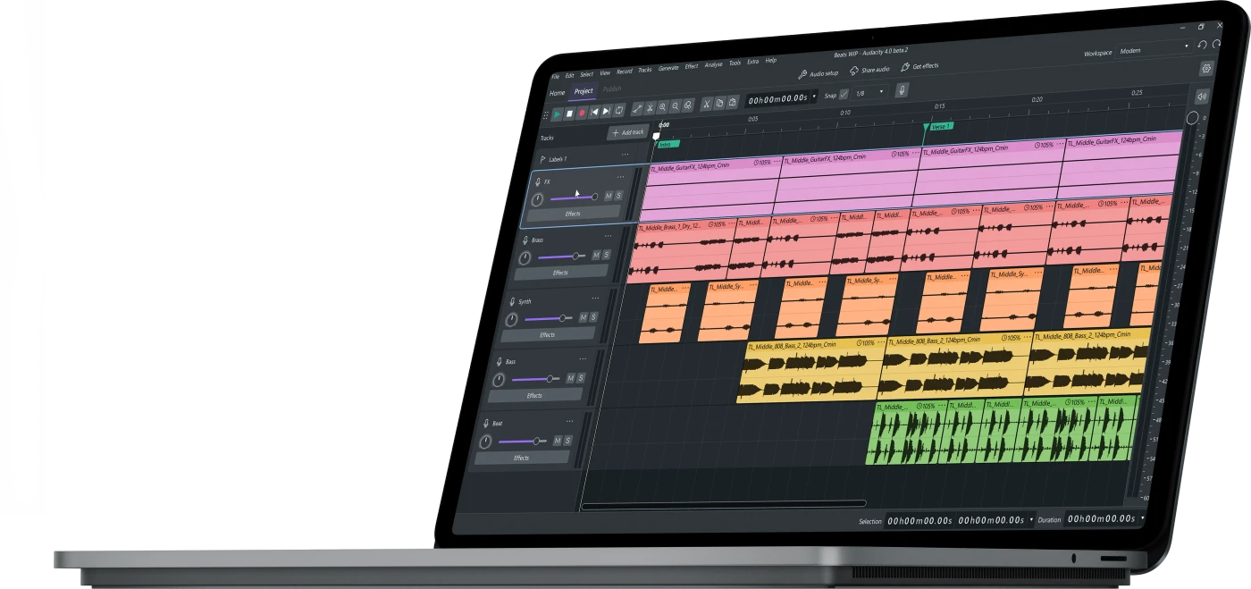Viewport: 1251px width, 589px height.
Task: Switch to the Home tab
Action: [x=557, y=93]
